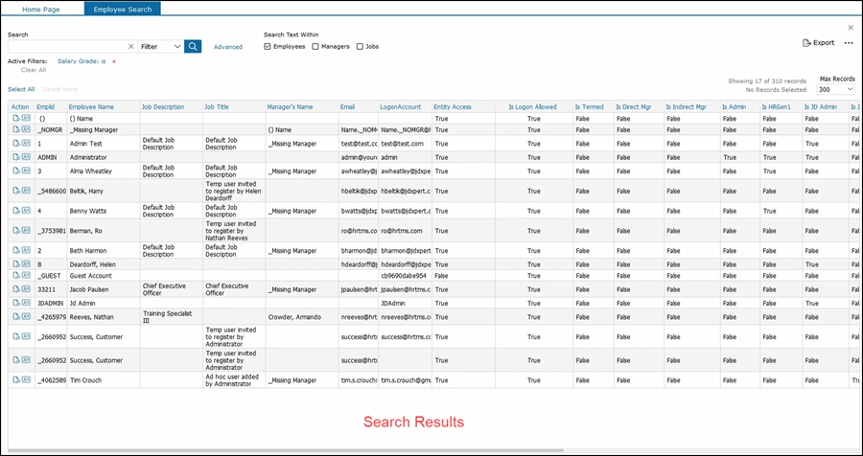Click the Select All link
Viewport: 863px width, 456px height.
pos(21,89)
